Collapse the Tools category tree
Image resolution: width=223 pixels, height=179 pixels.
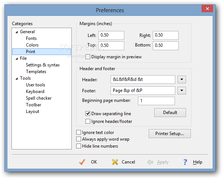click(x=16, y=79)
